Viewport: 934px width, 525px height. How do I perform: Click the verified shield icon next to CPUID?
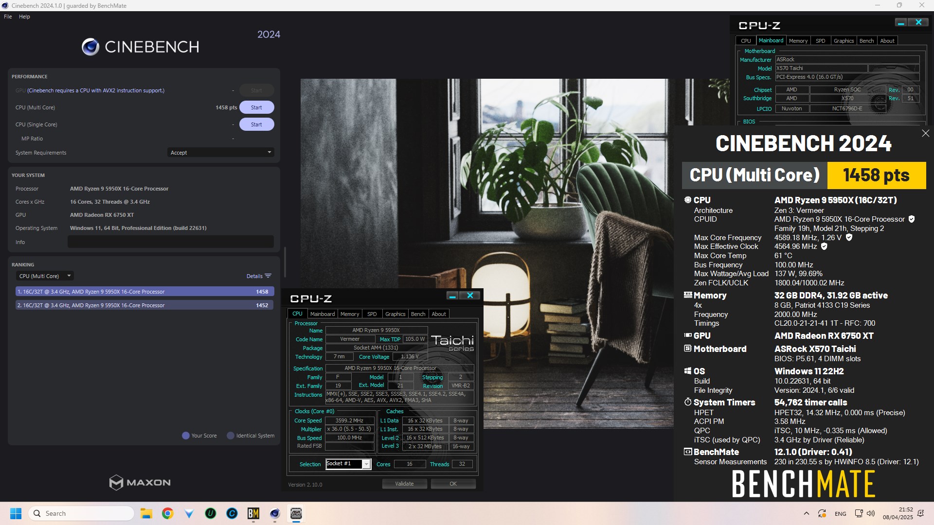click(x=912, y=219)
